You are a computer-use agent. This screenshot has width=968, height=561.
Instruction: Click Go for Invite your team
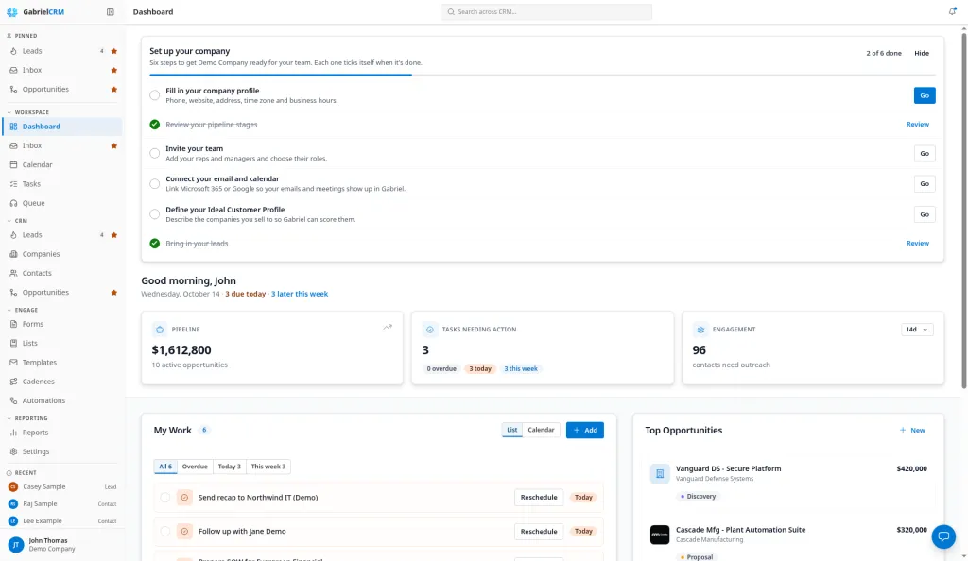click(925, 154)
